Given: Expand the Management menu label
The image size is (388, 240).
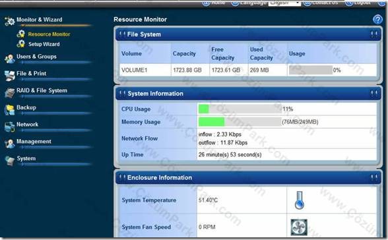Looking at the screenshot, I should [x=34, y=141].
